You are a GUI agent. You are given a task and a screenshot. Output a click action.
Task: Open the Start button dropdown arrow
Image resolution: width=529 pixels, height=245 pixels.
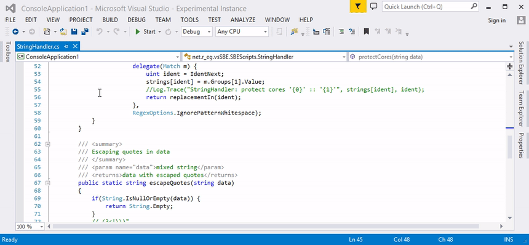coord(159,32)
